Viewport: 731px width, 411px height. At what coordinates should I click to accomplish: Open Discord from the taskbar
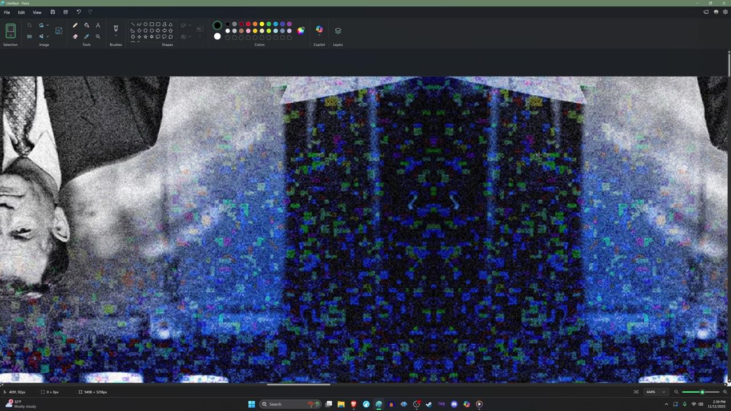coord(454,404)
